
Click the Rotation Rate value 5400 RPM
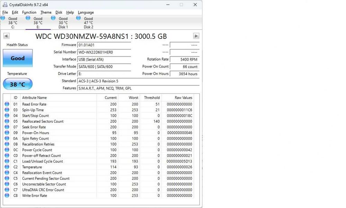tap(185, 60)
